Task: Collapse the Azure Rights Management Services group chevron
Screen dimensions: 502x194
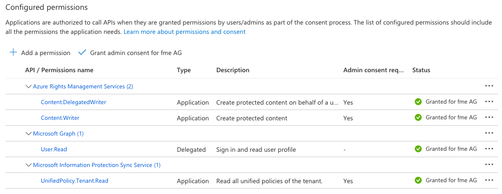Action: click(x=29, y=86)
